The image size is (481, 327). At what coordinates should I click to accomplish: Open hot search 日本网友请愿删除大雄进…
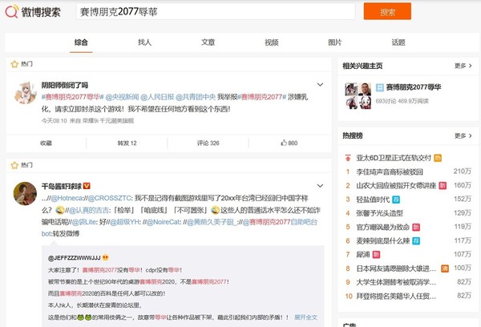tap(396, 268)
